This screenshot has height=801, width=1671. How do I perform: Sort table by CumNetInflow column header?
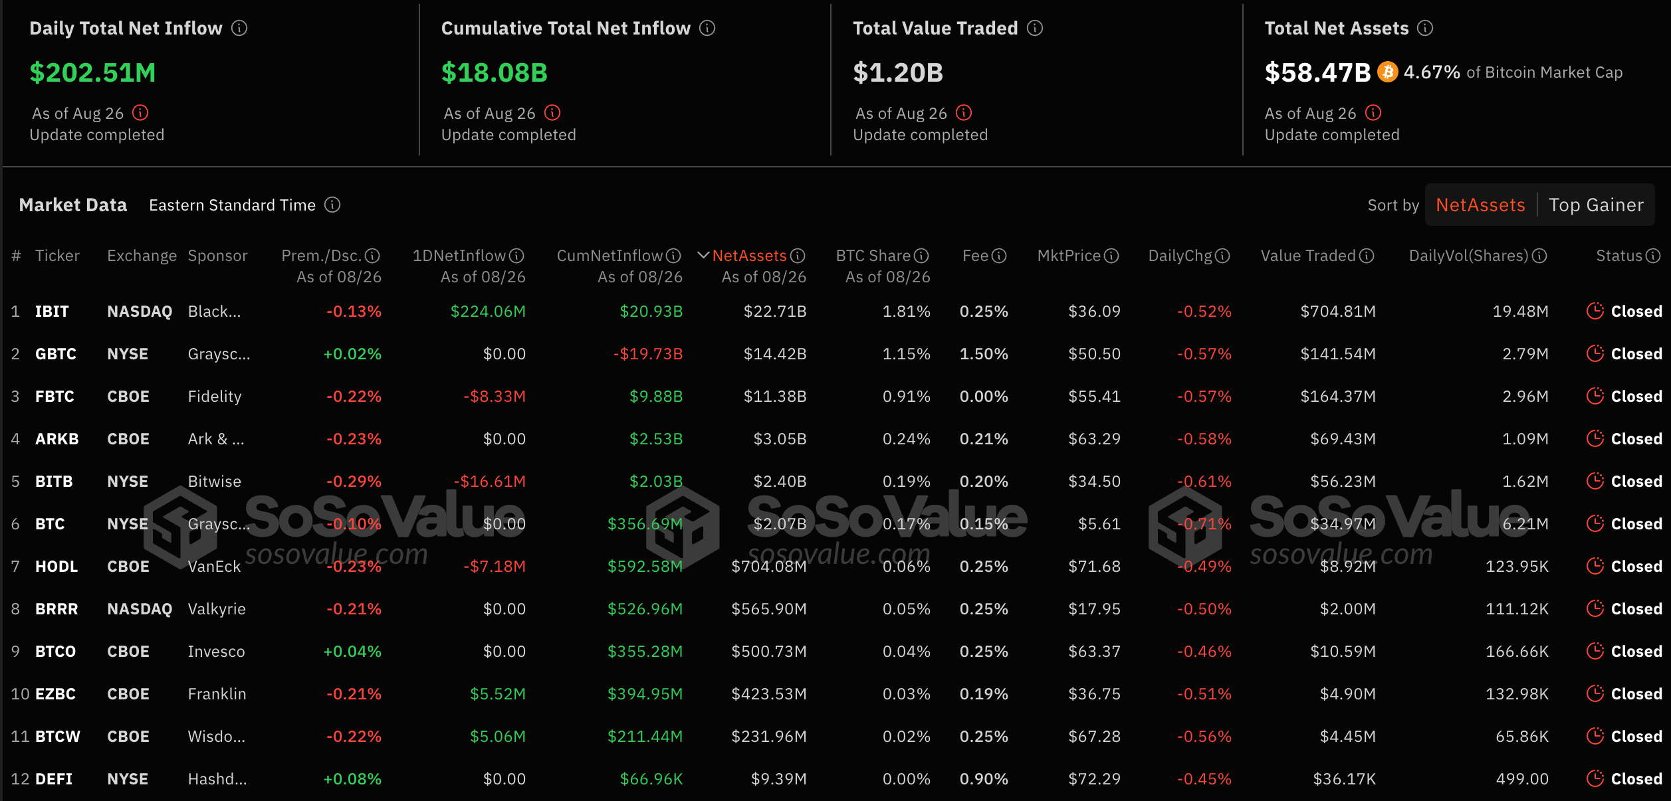point(610,256)
